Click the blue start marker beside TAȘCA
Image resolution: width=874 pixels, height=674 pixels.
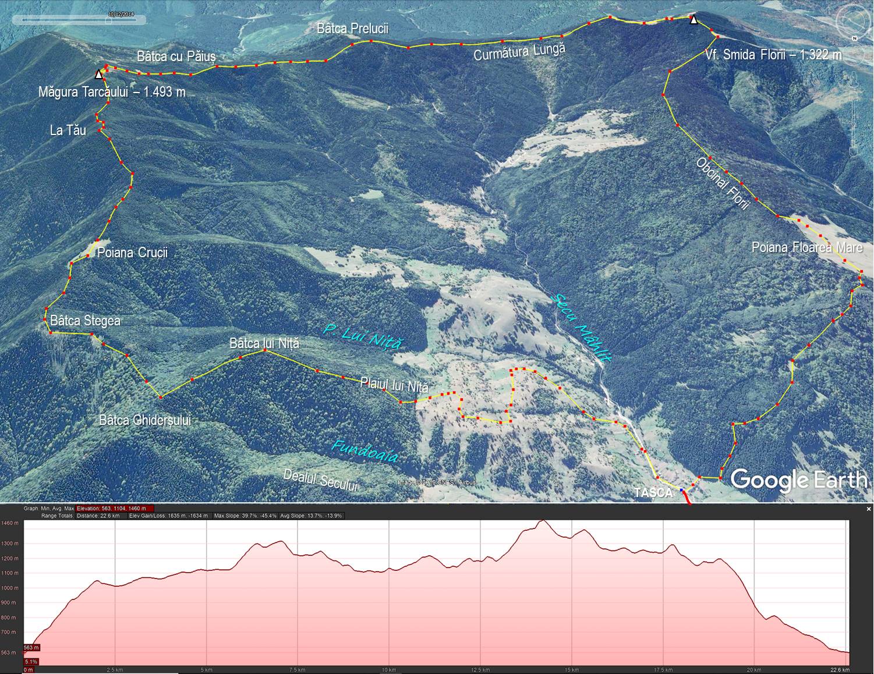(x=682, y=491)
